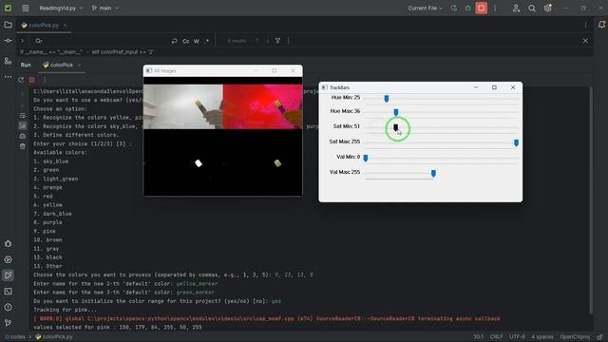
Task: Select the Run panel label
Action: pyautogui.click(x=26, y=65)
